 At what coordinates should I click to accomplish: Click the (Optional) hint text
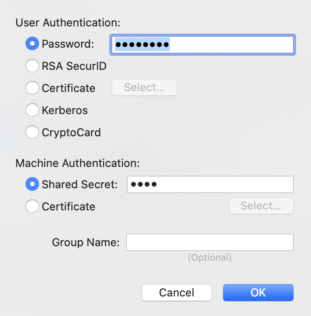click(210, 258)
